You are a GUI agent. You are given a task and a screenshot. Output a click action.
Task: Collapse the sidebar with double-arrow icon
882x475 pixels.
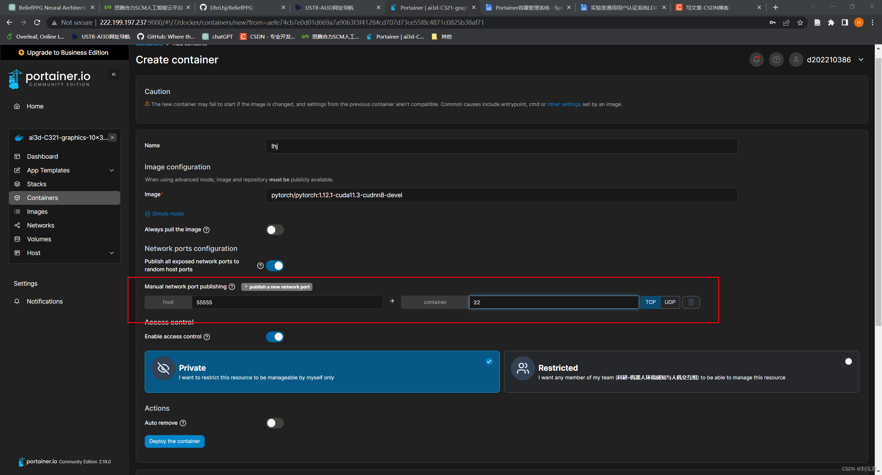[x=114, y=74]
